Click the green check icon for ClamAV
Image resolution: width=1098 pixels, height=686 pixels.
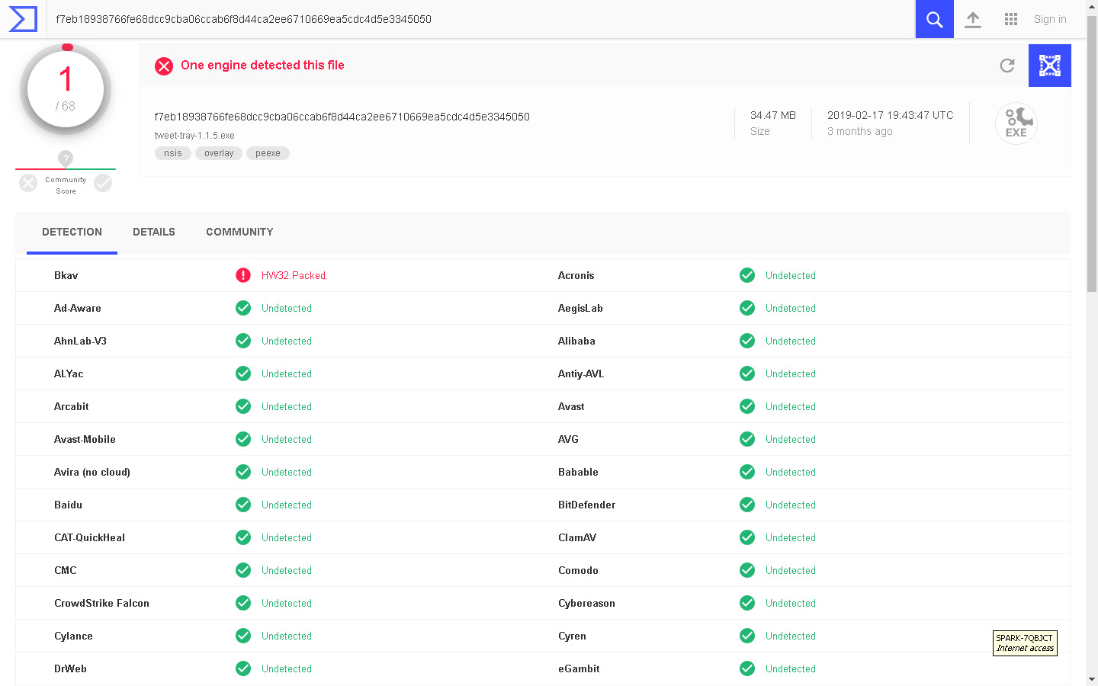pyautogui.click(x=747, y=537)
